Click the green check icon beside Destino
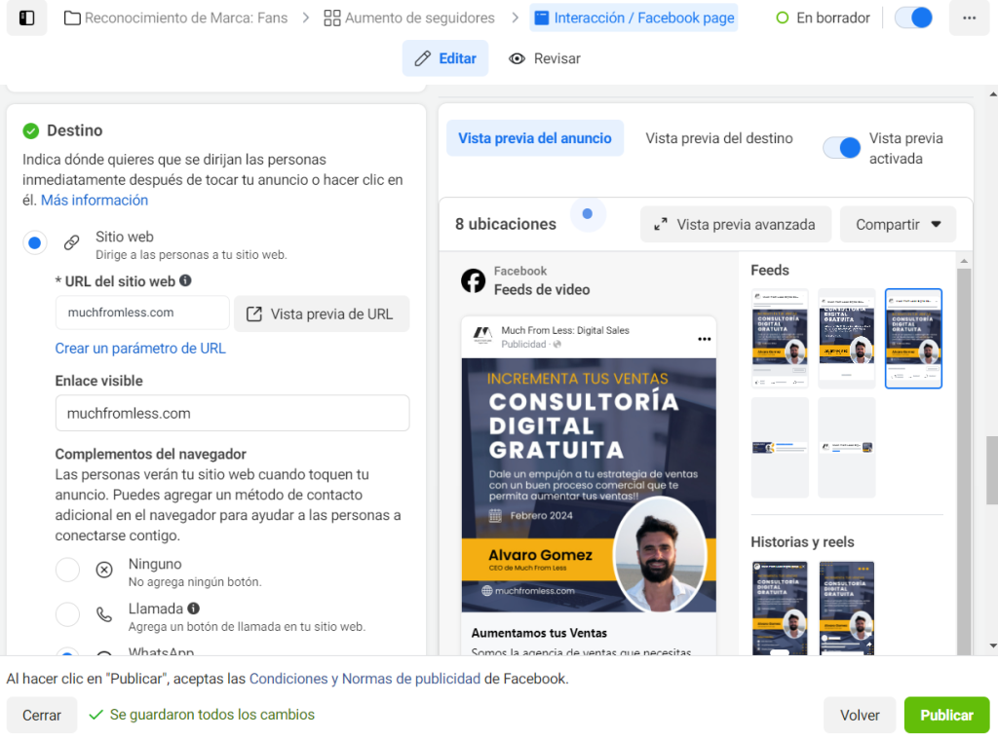This screenshot has width=998, height=739. point(30,131)
